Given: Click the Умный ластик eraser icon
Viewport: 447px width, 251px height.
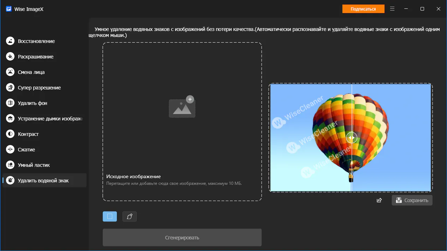Looking at the screenshot, I should 11,165.
